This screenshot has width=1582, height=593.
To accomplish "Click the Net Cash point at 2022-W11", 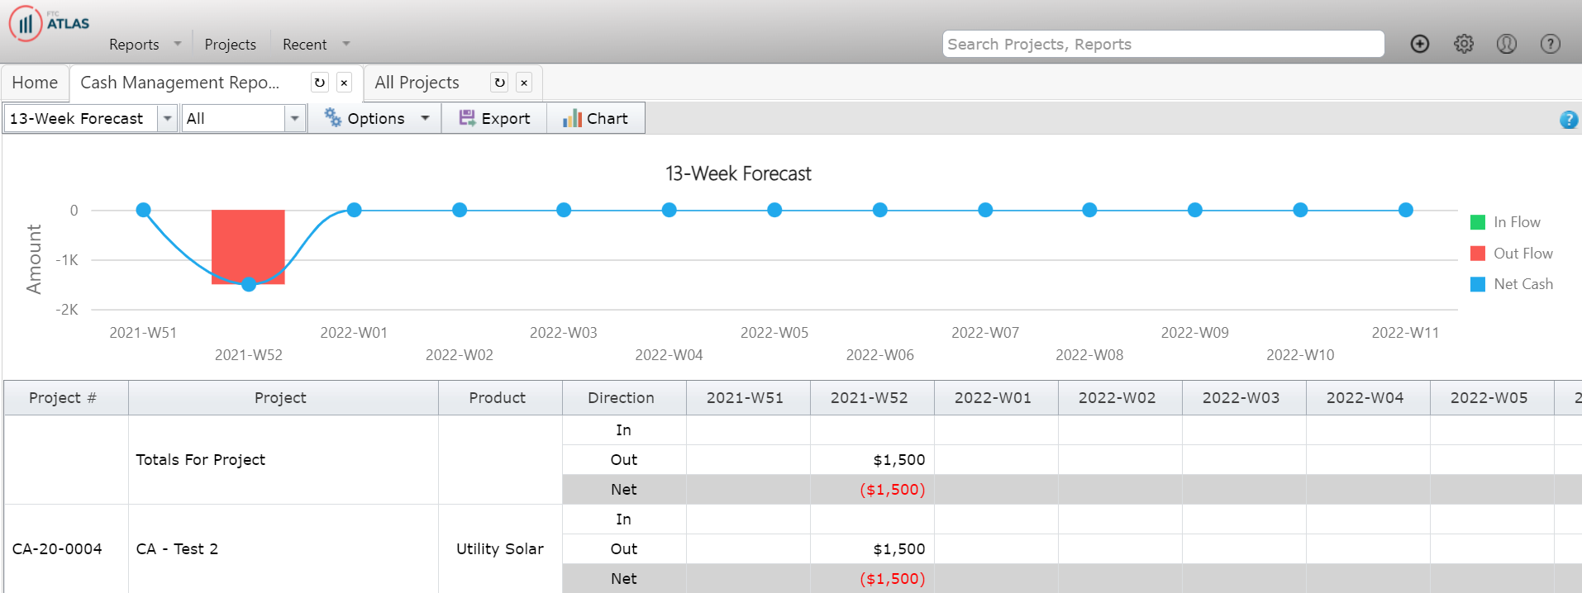I will click(1405, 210).
